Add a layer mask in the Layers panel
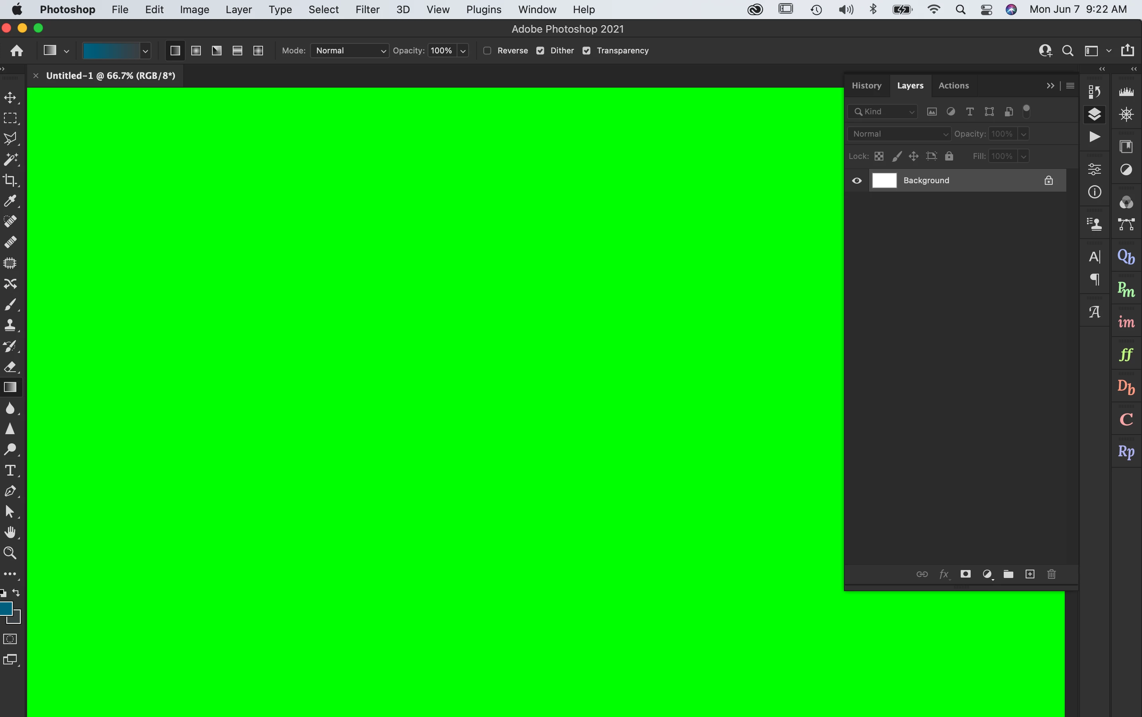 coord(965,574)
